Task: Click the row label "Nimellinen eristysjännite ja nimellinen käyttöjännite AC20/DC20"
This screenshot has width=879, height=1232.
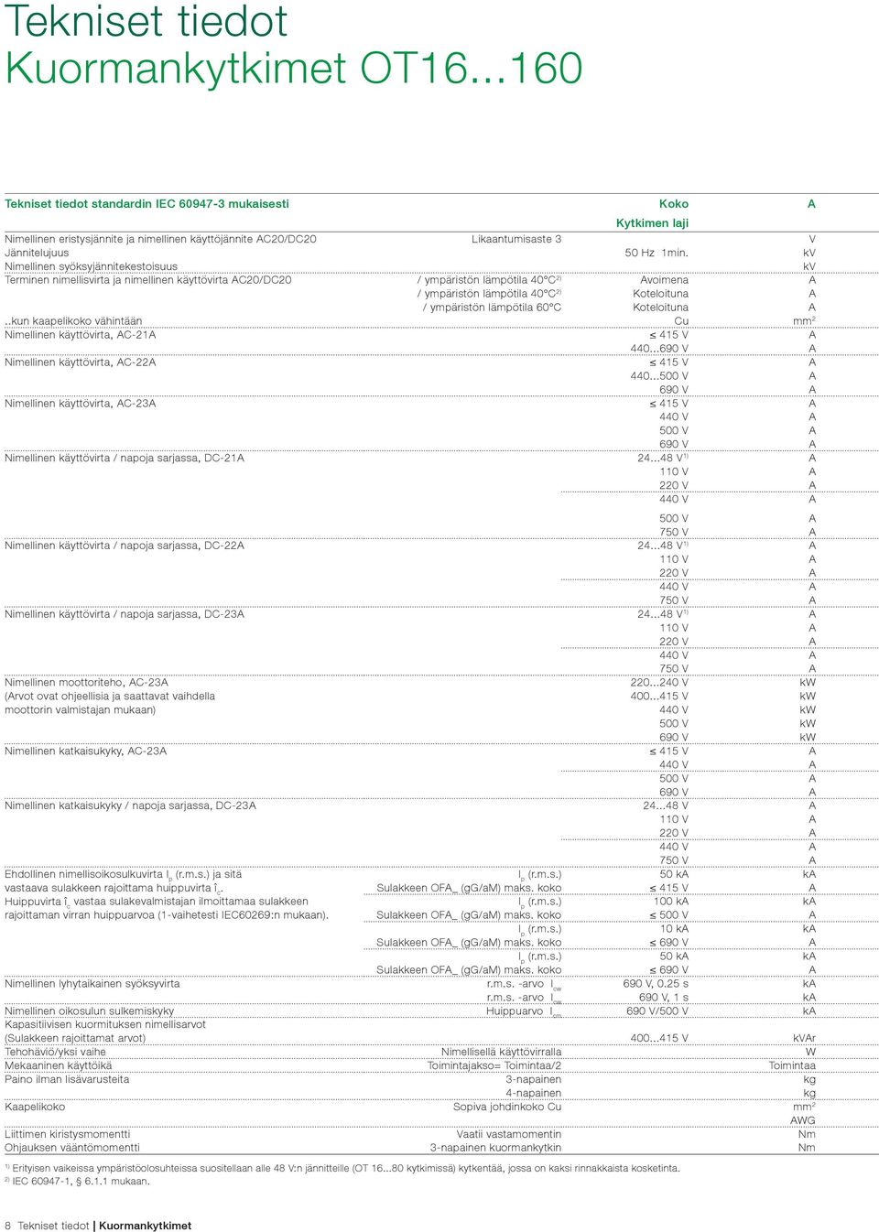Action: click(160, 239)
